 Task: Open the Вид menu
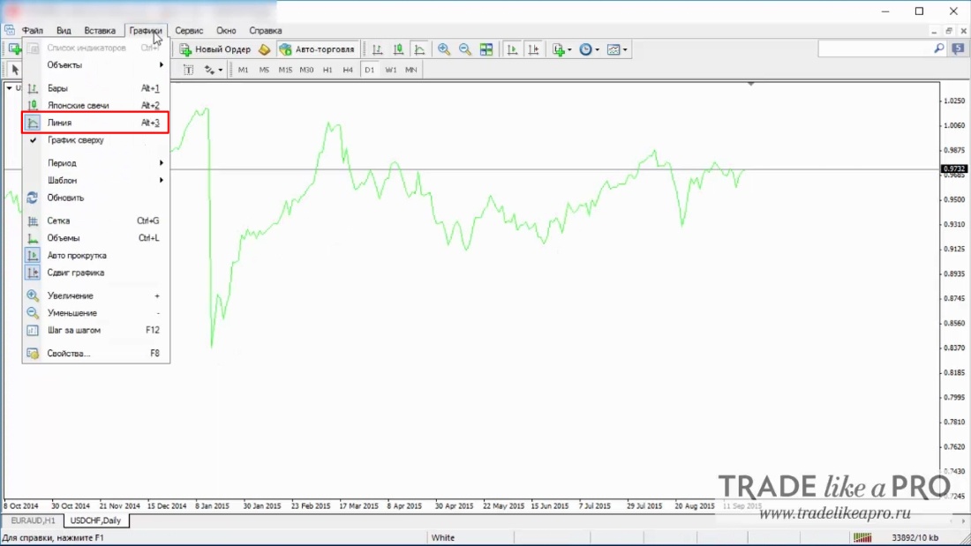[64, 30]
